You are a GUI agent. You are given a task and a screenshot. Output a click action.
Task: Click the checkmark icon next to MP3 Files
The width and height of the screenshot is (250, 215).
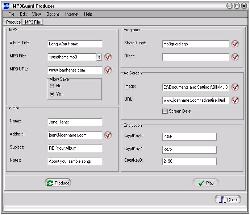108,57
